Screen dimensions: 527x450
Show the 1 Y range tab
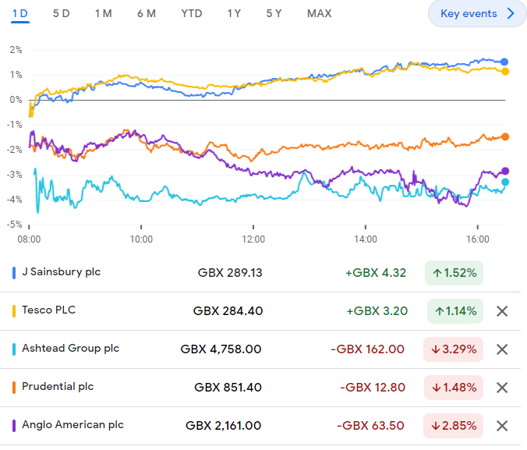click(x=234, y=14)
